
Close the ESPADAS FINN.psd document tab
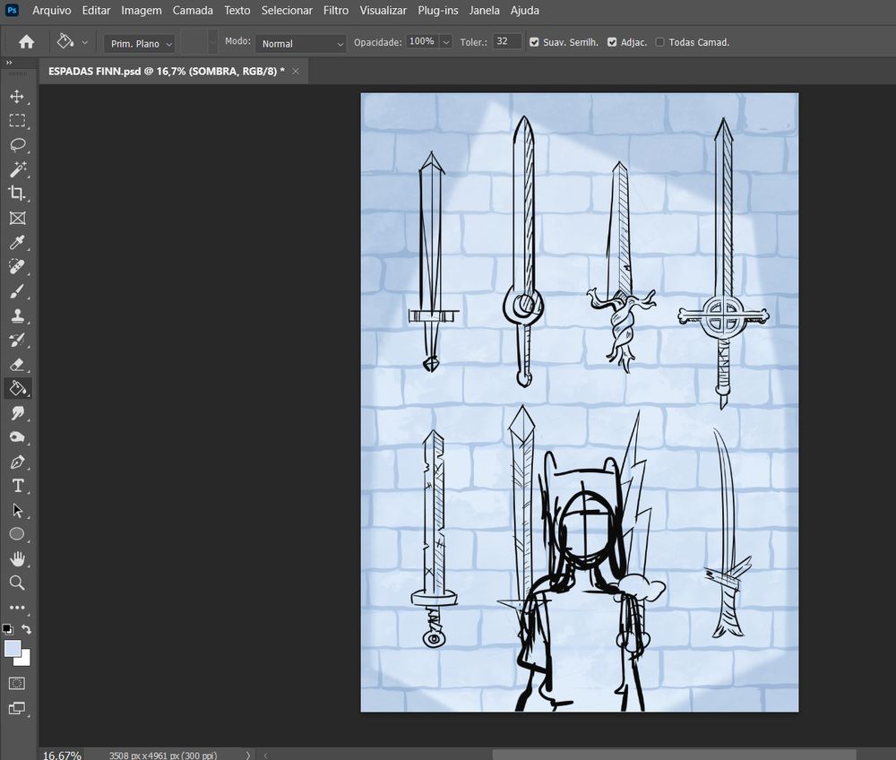(296, 72)
